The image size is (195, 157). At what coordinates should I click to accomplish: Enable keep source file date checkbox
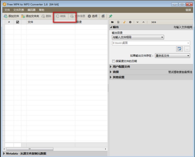point(113,61)
